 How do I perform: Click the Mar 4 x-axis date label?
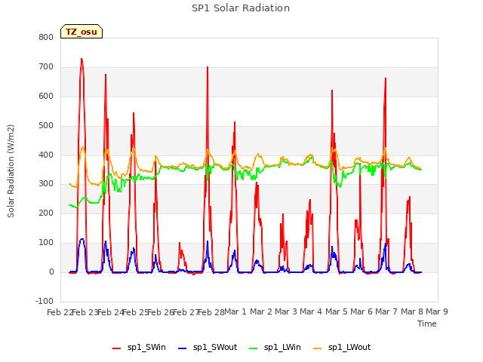311,311
